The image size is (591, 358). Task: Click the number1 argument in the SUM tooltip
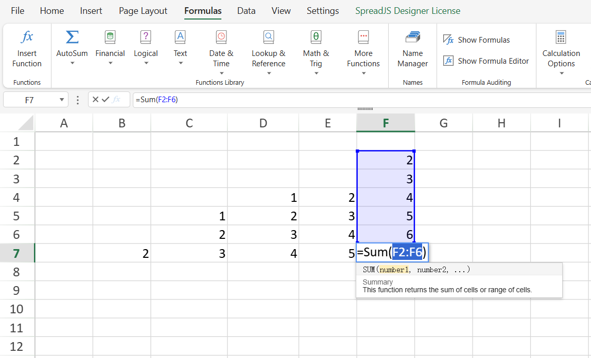[393, 270]
